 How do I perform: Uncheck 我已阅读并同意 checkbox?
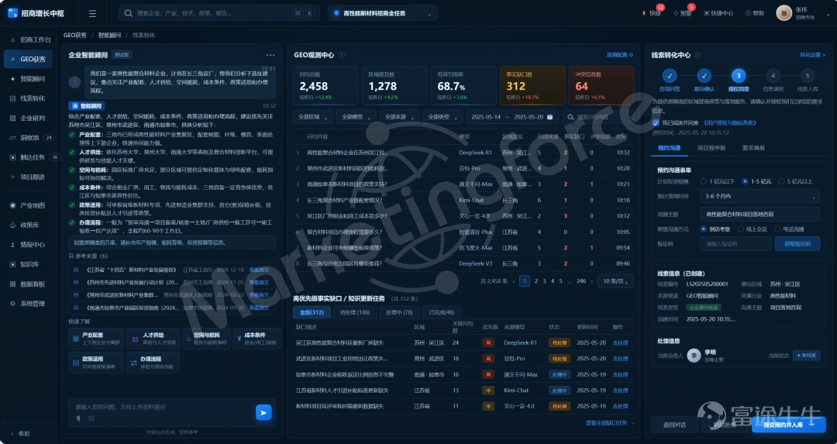(x=656, y=122)
